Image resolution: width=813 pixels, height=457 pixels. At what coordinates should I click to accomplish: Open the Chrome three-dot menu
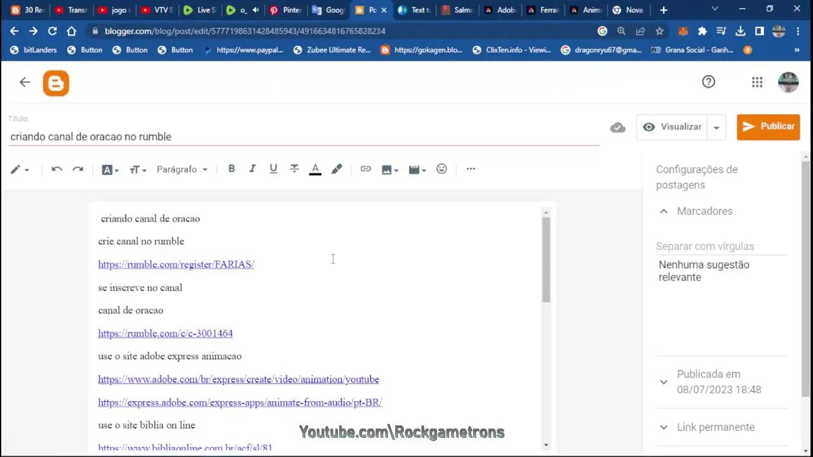(x=798, y=30)
